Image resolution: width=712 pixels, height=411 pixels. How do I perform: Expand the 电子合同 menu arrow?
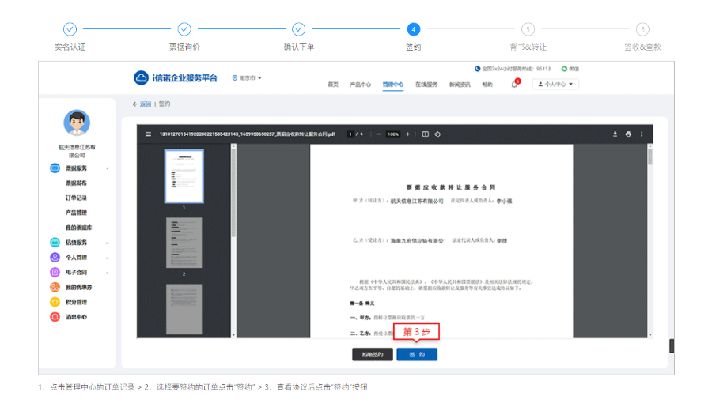pos(108,273)
